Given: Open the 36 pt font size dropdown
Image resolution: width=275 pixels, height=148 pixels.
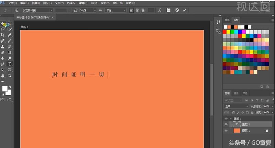Looking at the screenshot, I should (95, 10).
